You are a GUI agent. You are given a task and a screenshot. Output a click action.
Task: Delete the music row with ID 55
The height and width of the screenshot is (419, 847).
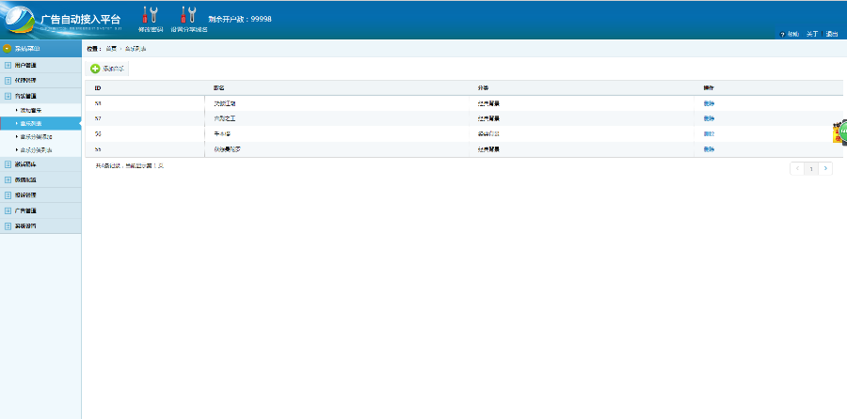(709, 149)
